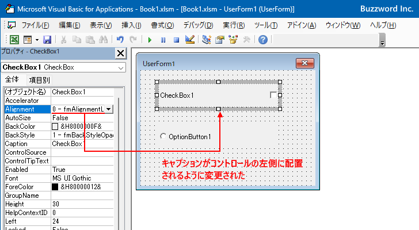Toggle Design Mode icon
The height and width of the screenshot is (230, 419).
pyautogui.click(x=190, y=40)
